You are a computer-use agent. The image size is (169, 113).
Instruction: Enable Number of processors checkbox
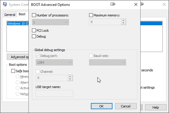34,15
